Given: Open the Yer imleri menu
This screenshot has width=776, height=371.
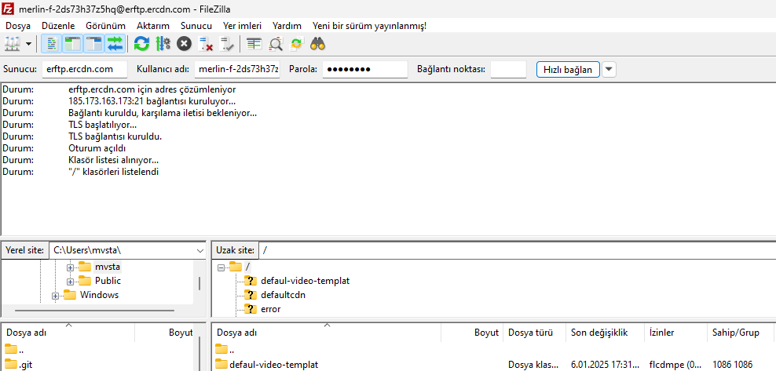Looking at the screenshot, I should coord(242,26).
